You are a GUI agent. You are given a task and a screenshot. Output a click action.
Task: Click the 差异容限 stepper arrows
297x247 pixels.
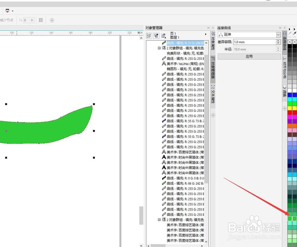278,42
